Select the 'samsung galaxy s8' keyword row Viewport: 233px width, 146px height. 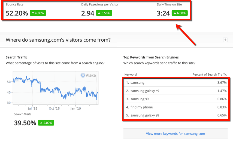[x=176, y=115]
